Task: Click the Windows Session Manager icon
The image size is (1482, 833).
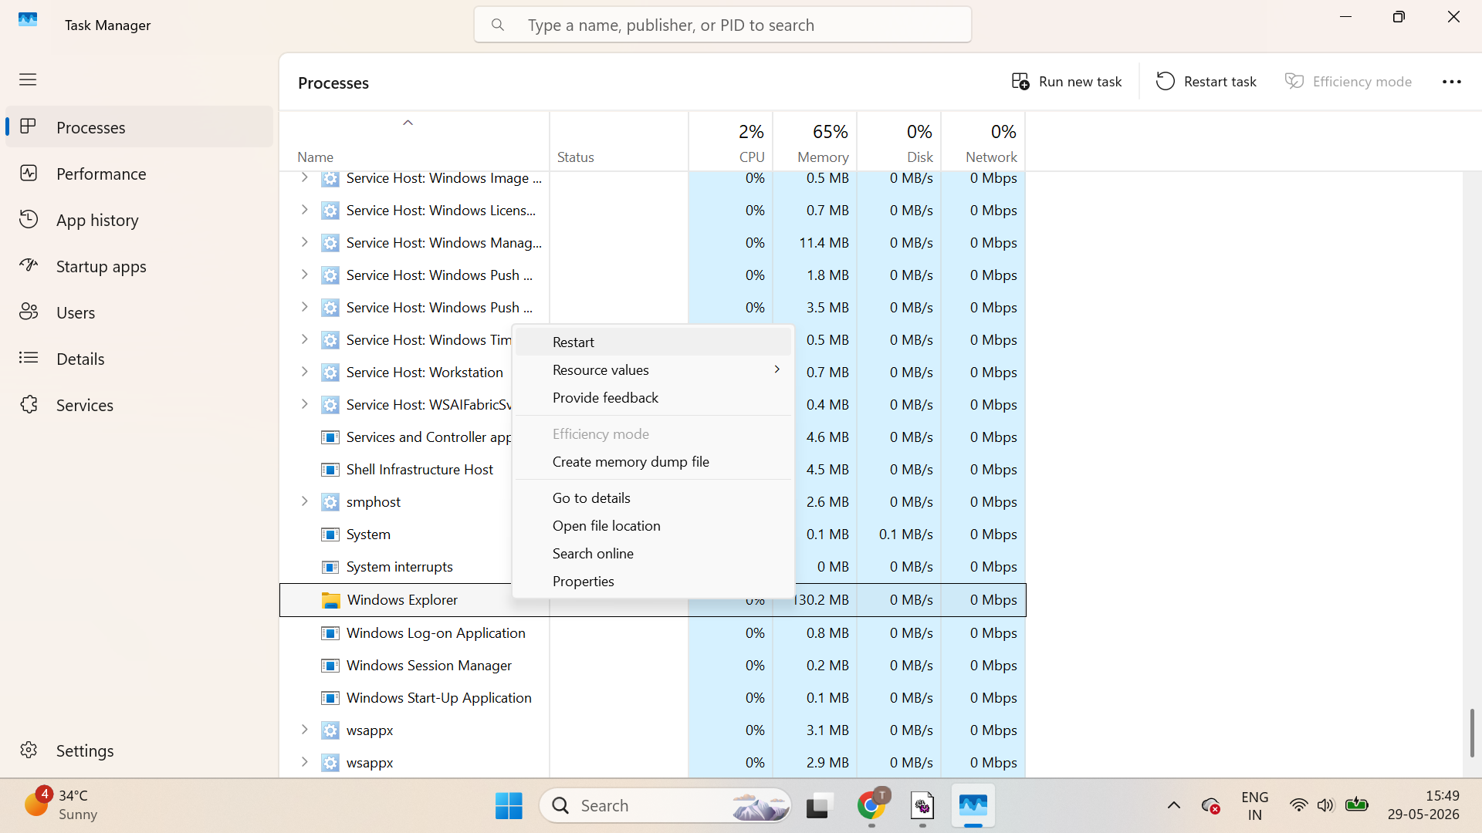Action: [330, 666]
